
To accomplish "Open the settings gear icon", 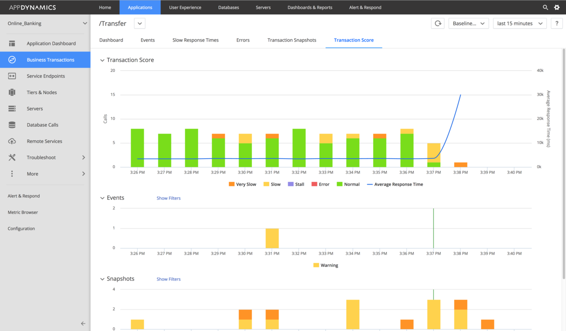I will 557,8.
